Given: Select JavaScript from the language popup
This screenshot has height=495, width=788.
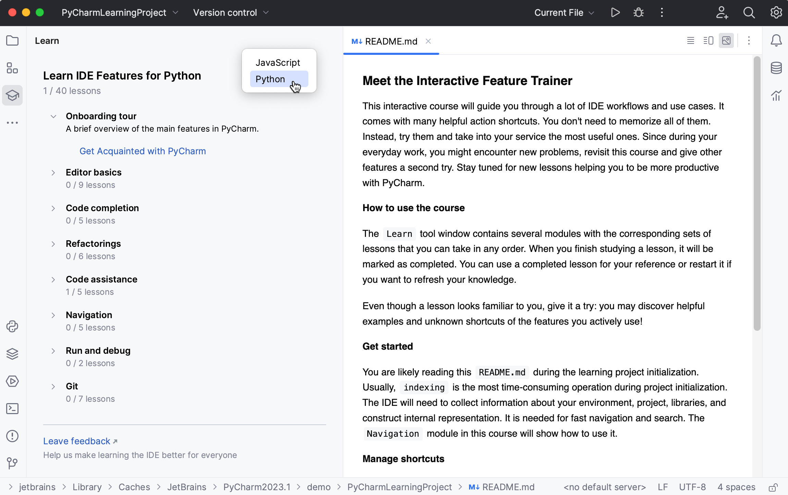Looking at the screenshot, I should [278, 63].
